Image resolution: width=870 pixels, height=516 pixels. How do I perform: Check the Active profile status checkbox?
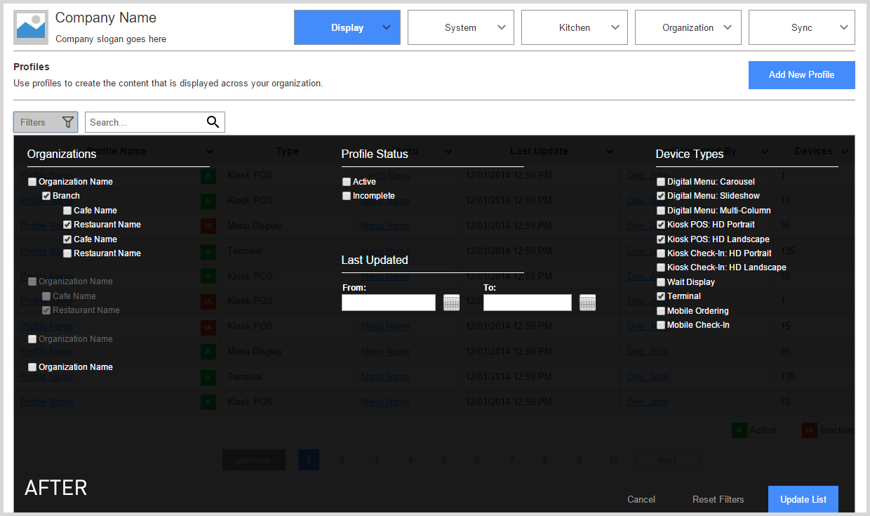[x=347, y=182]
